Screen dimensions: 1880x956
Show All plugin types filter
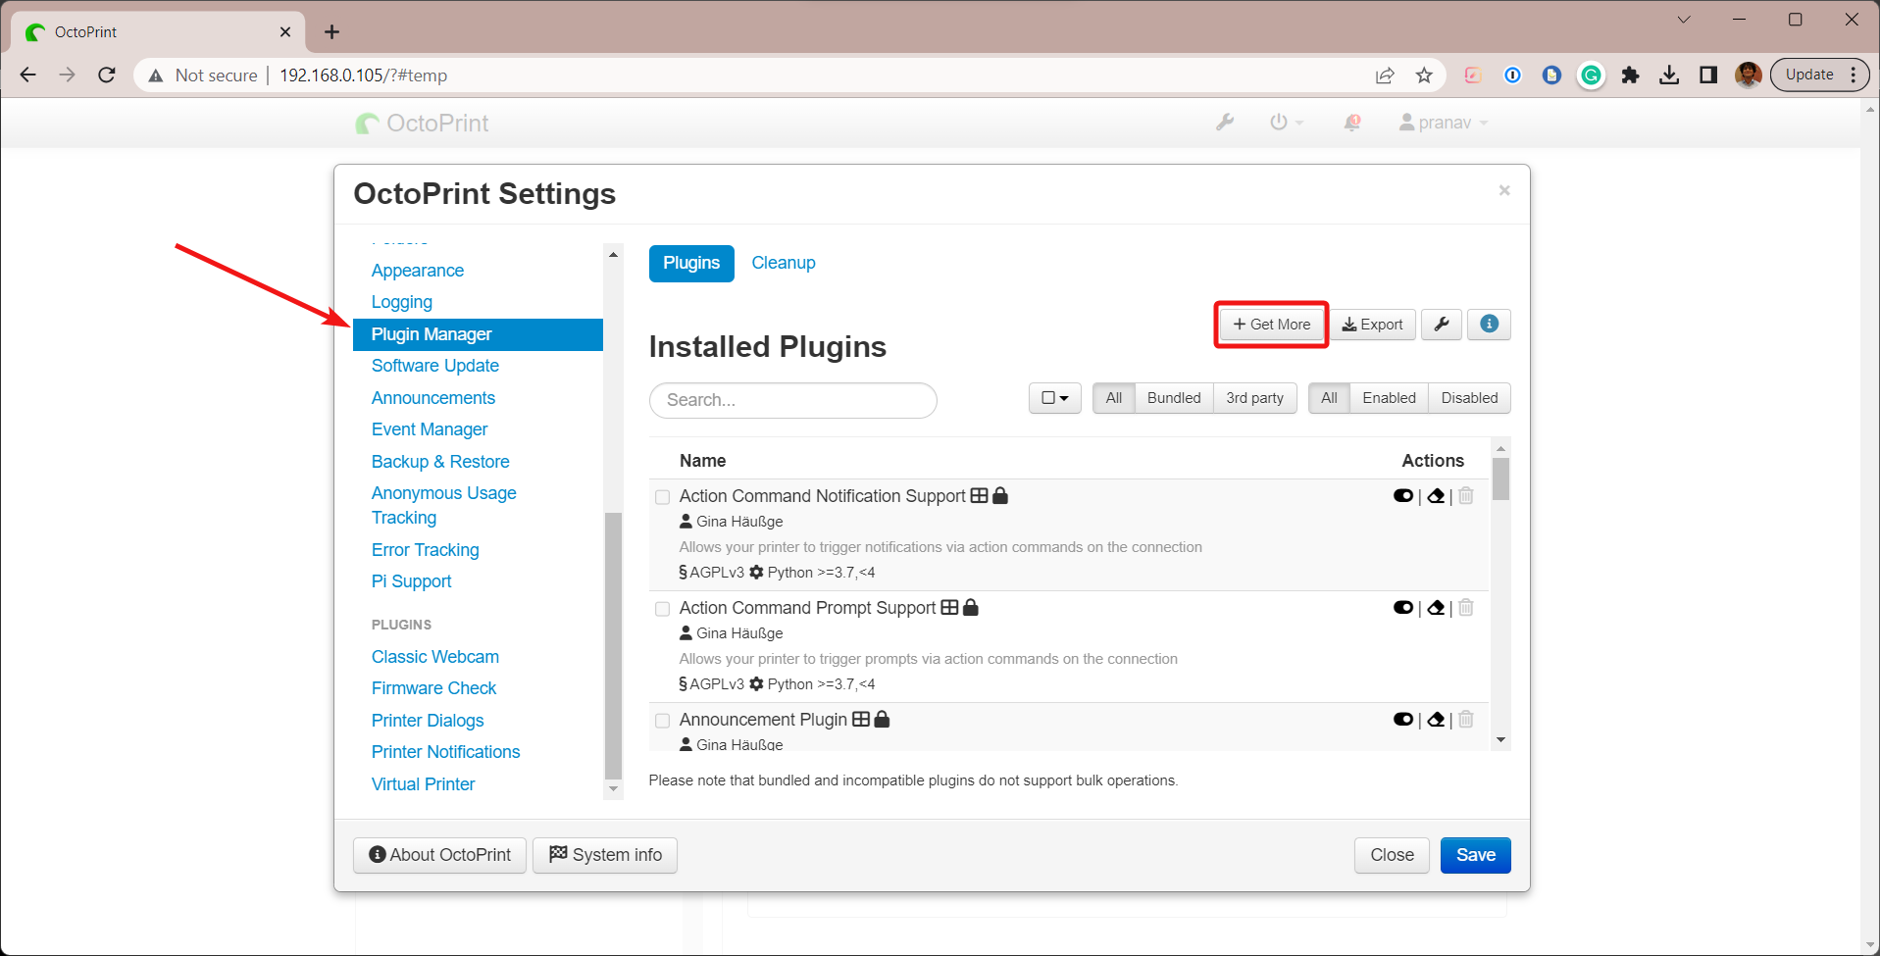(1114, 398)
